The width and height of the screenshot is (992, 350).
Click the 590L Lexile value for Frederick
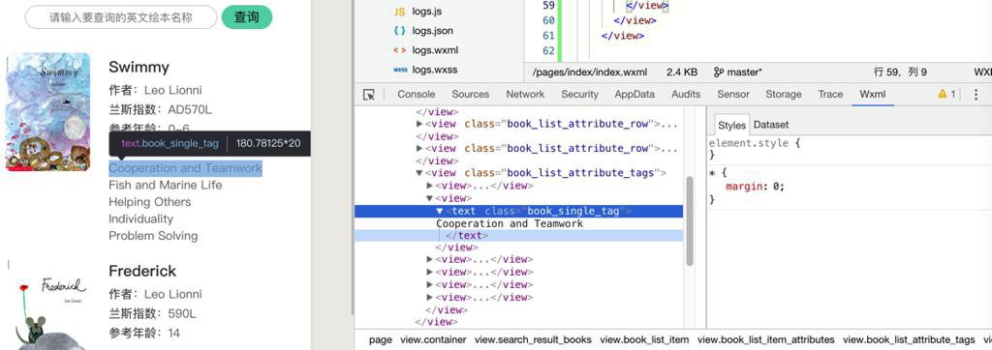point(182,313)
